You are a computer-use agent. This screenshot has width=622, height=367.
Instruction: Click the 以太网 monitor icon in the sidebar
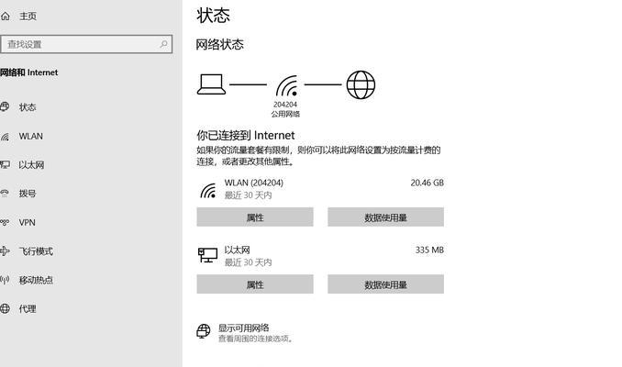pos(5,164)
